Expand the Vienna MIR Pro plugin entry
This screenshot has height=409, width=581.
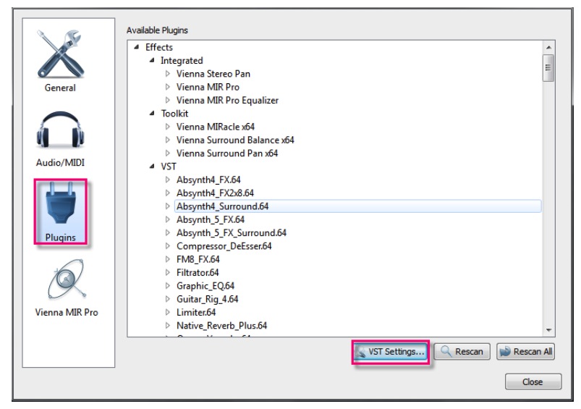167,87
